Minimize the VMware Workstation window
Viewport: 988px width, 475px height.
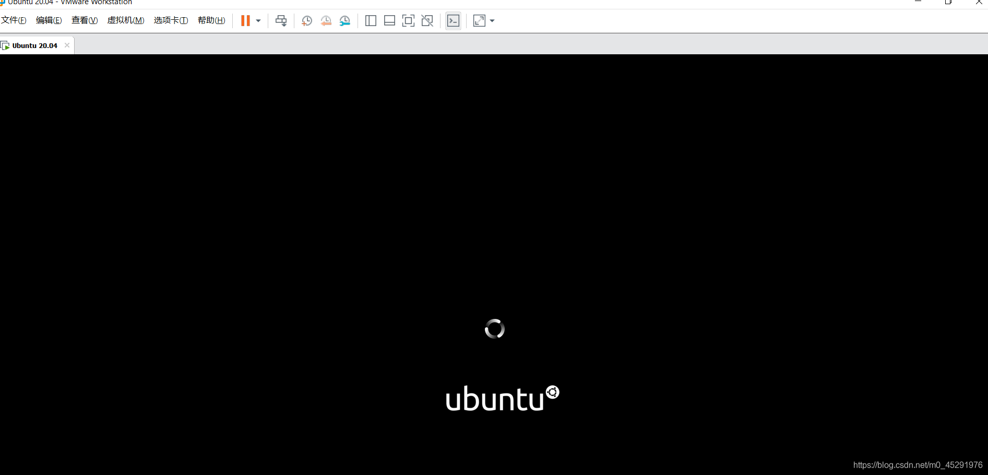pyautogui.click(x=918, y=2)
